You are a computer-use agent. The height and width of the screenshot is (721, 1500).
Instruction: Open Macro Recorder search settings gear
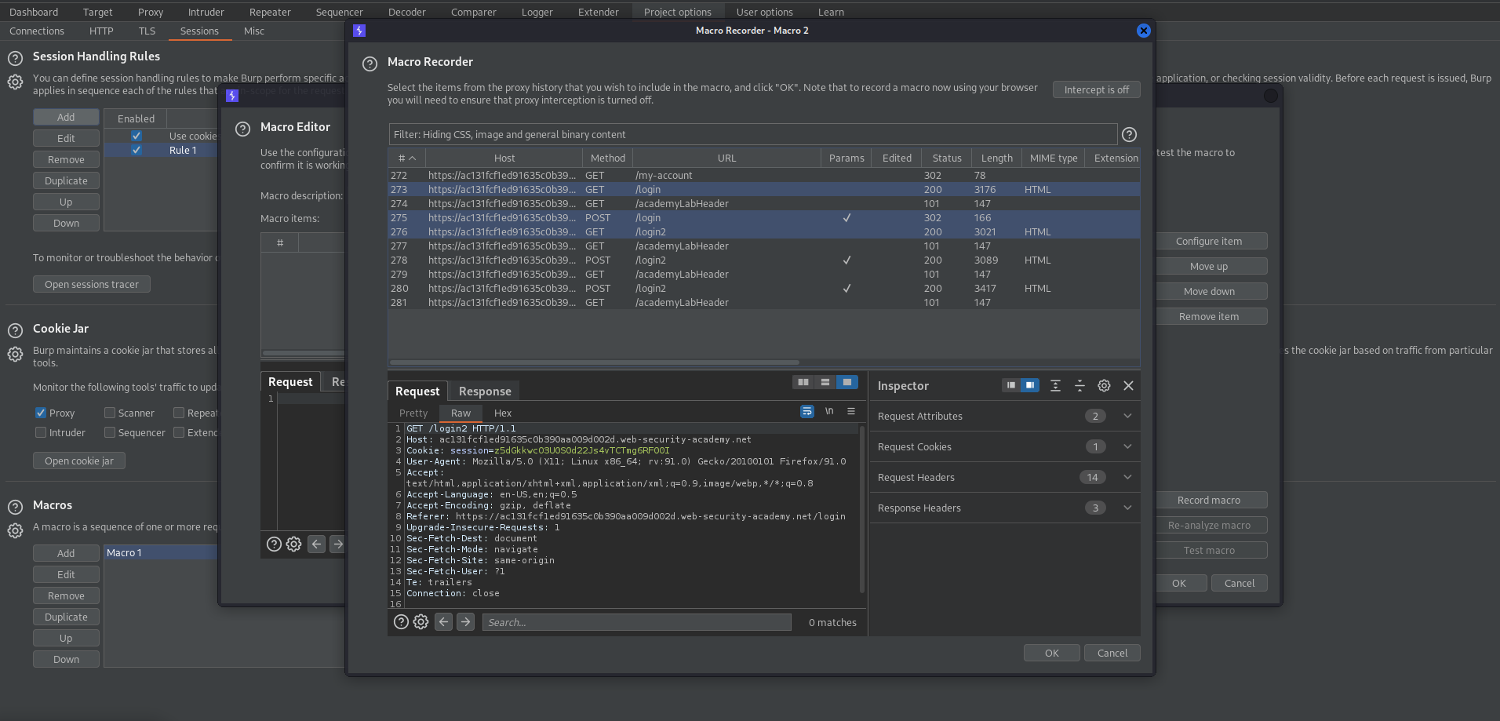421,621
